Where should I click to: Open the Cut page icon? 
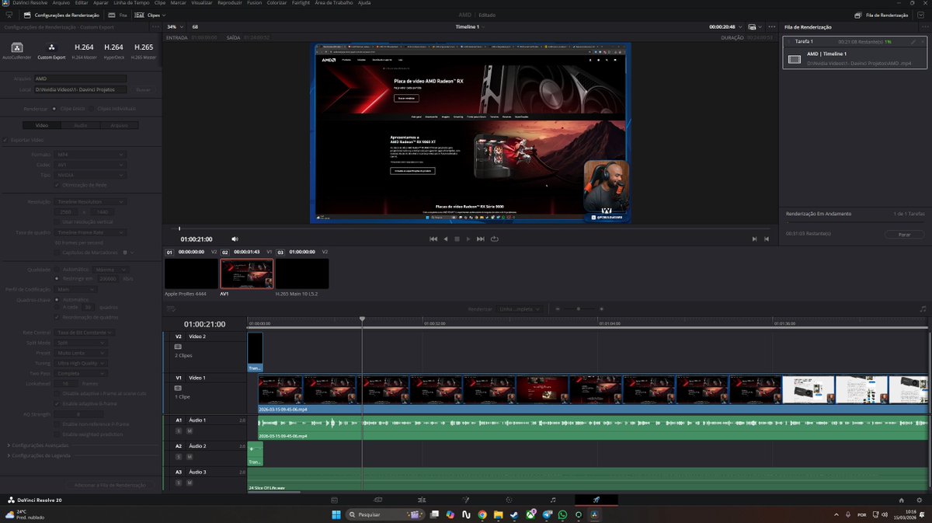point(377,500)
